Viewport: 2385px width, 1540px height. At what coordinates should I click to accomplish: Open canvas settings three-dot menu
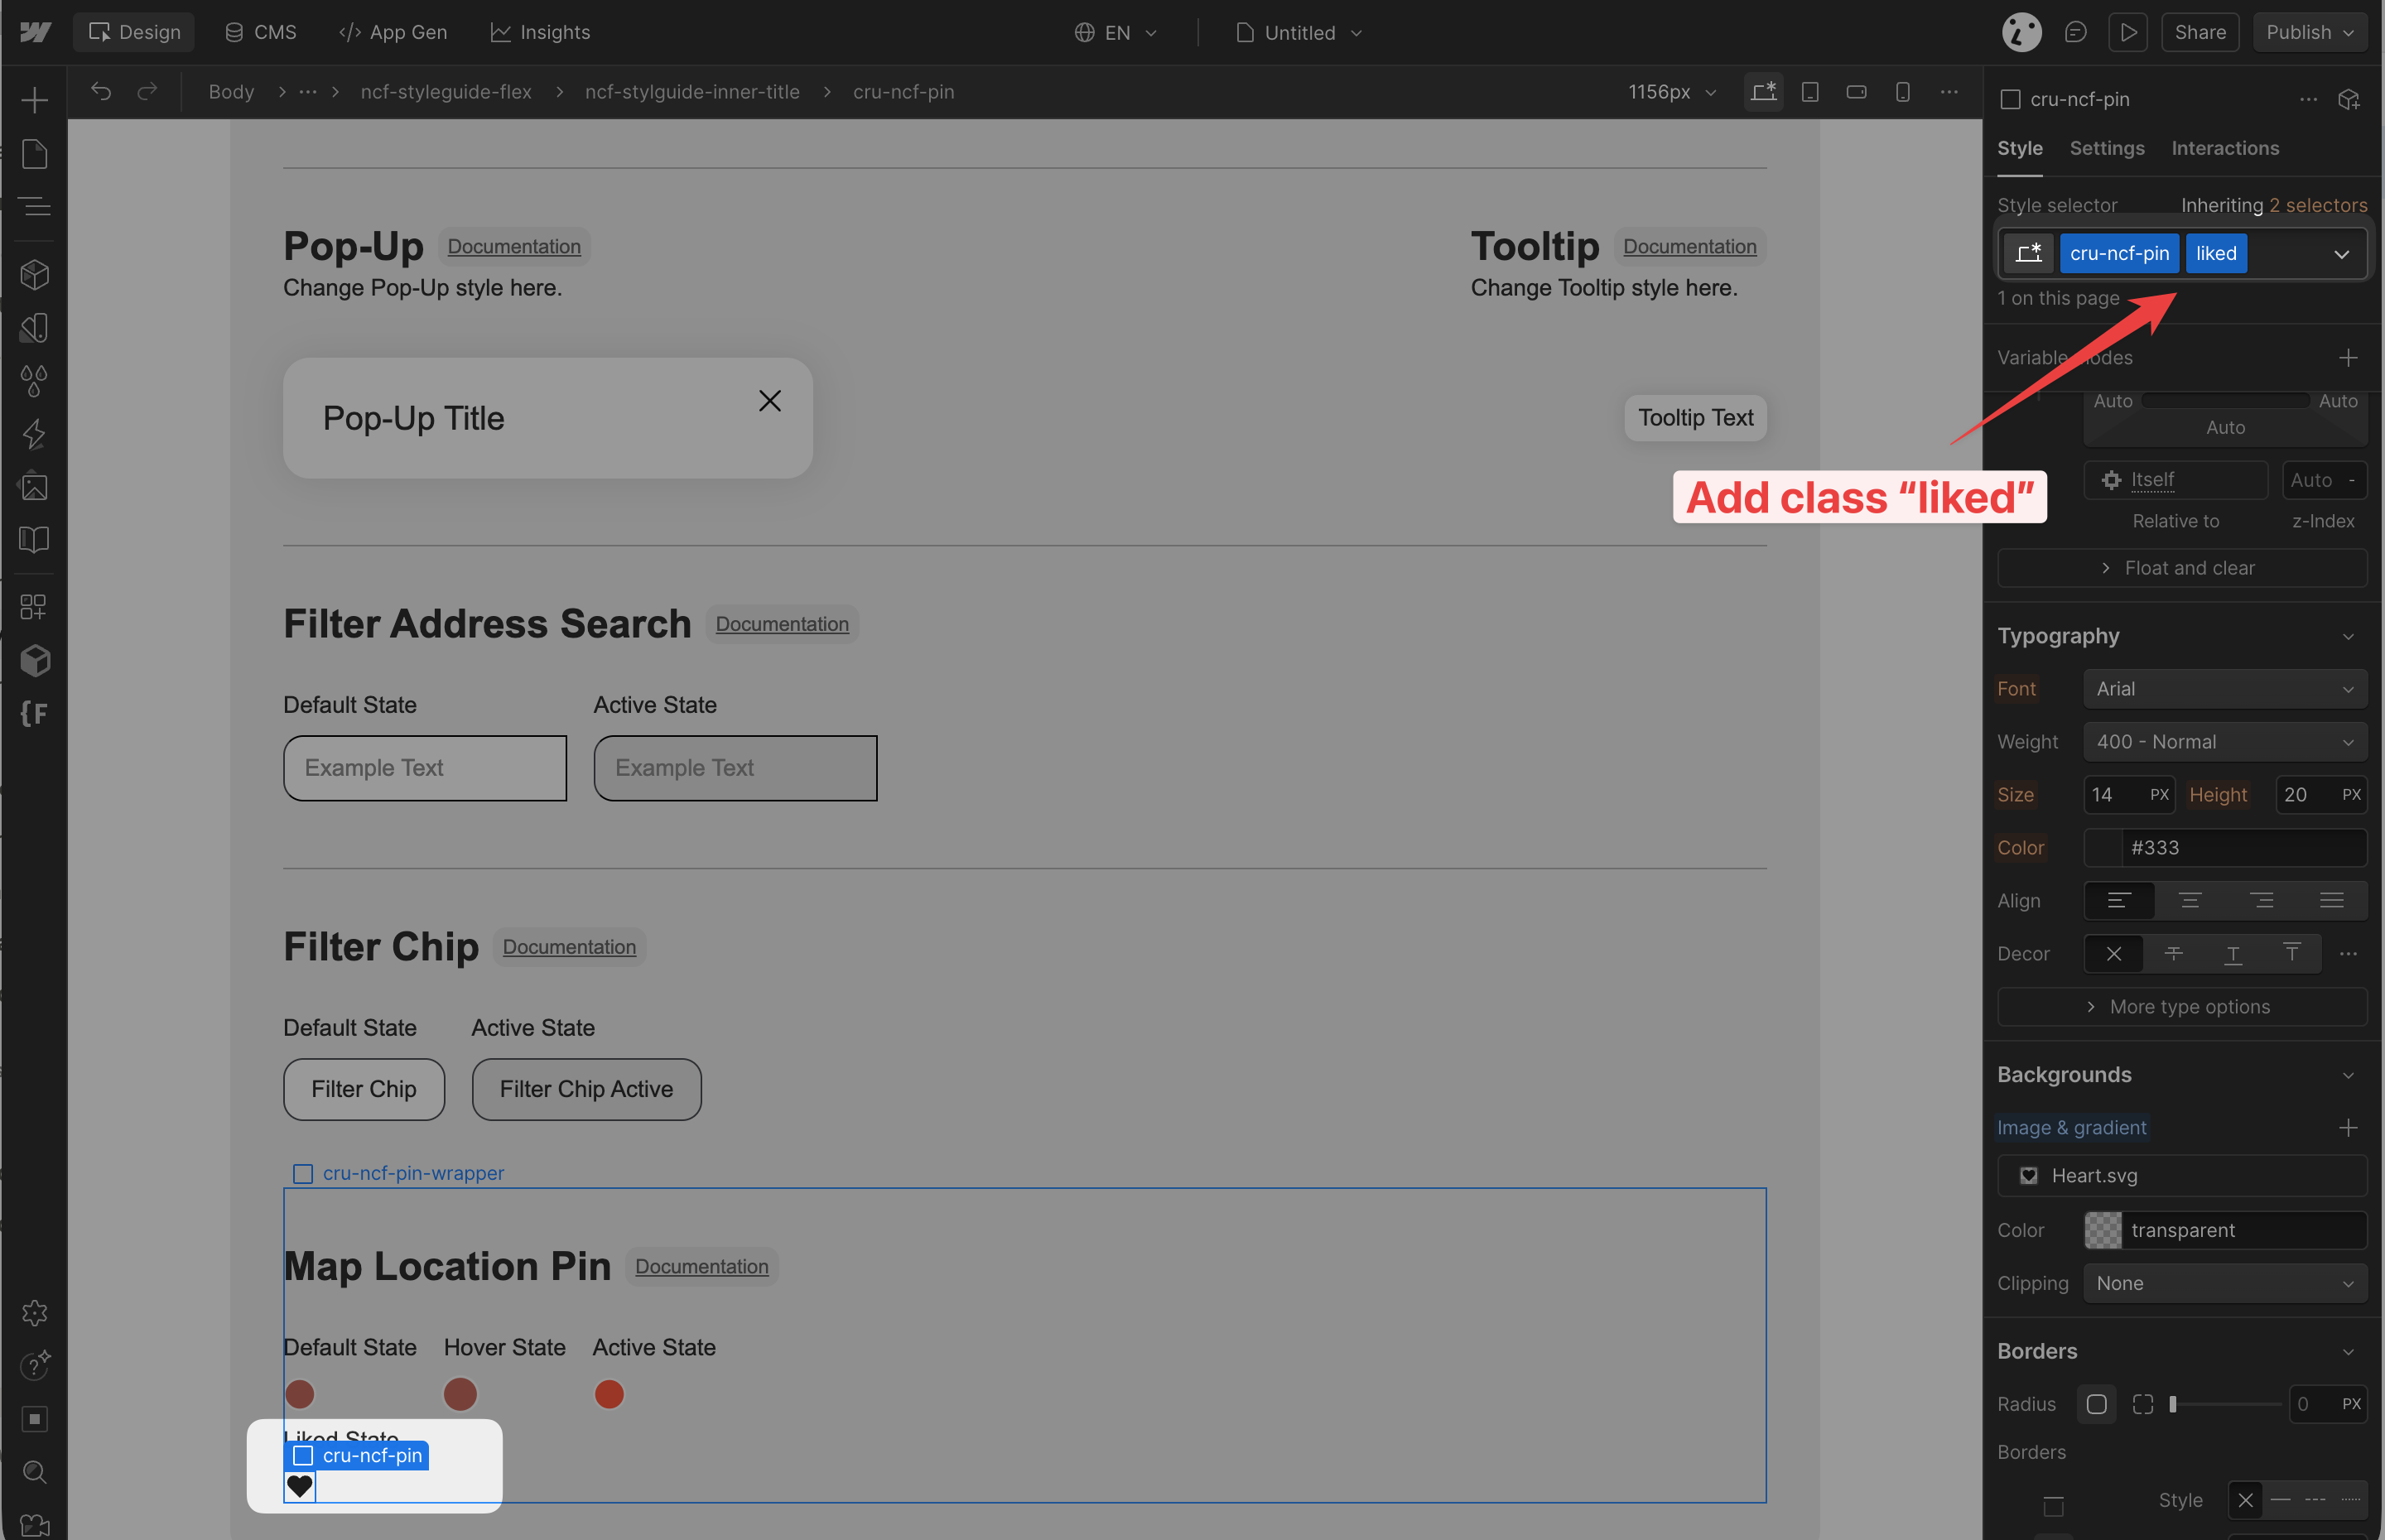tap(1949, 91)
